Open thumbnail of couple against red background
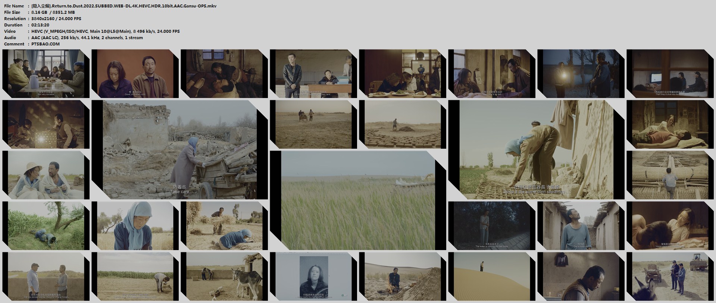 pos(135,74)
